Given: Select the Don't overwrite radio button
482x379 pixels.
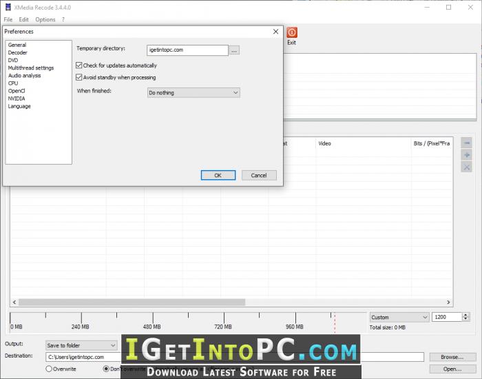Looking at the screenshot, I should point(106,369).
